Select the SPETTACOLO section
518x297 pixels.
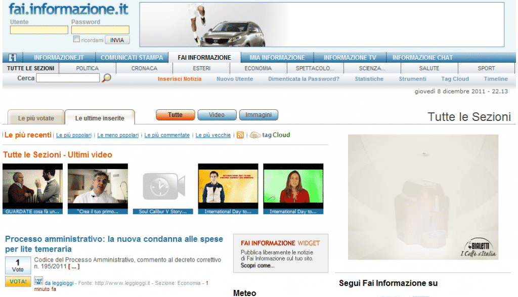(315, 68)
